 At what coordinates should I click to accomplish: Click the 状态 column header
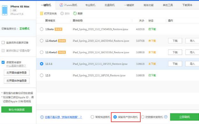point(151,21)
